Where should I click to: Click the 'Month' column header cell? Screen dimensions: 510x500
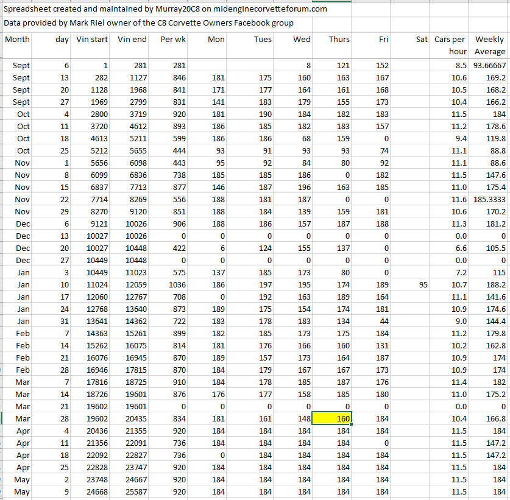[17, 40]
